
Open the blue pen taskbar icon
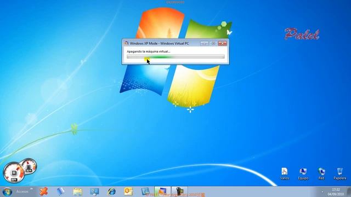(x=61, y=192)
